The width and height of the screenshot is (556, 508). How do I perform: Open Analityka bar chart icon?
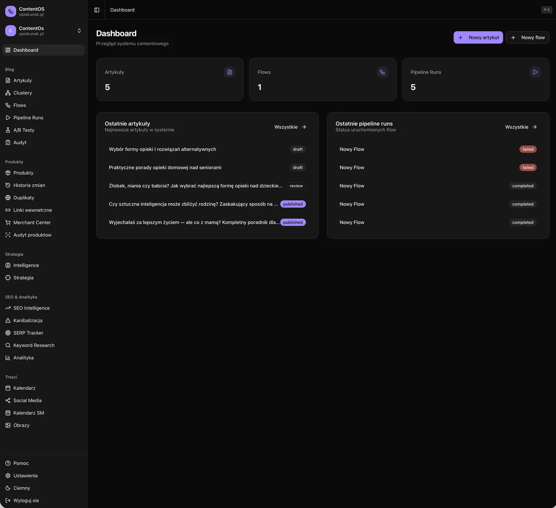8,358
